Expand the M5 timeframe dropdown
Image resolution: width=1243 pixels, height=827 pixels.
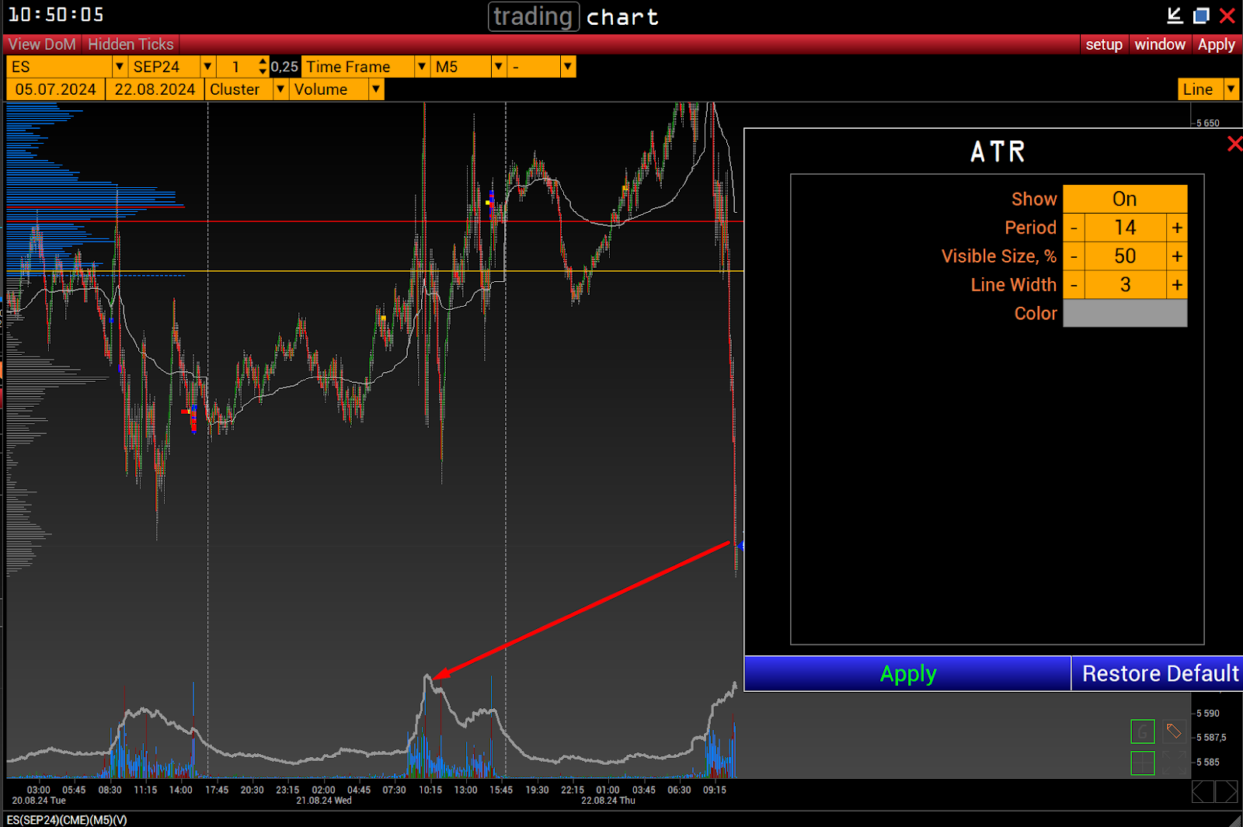[x=499, y=67]
